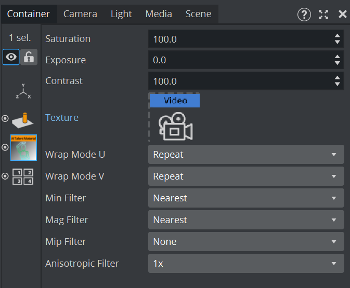Toggle the lock icon for container
Image resolution: width=350 pixels, height=288 pixels.
(29, 57)
